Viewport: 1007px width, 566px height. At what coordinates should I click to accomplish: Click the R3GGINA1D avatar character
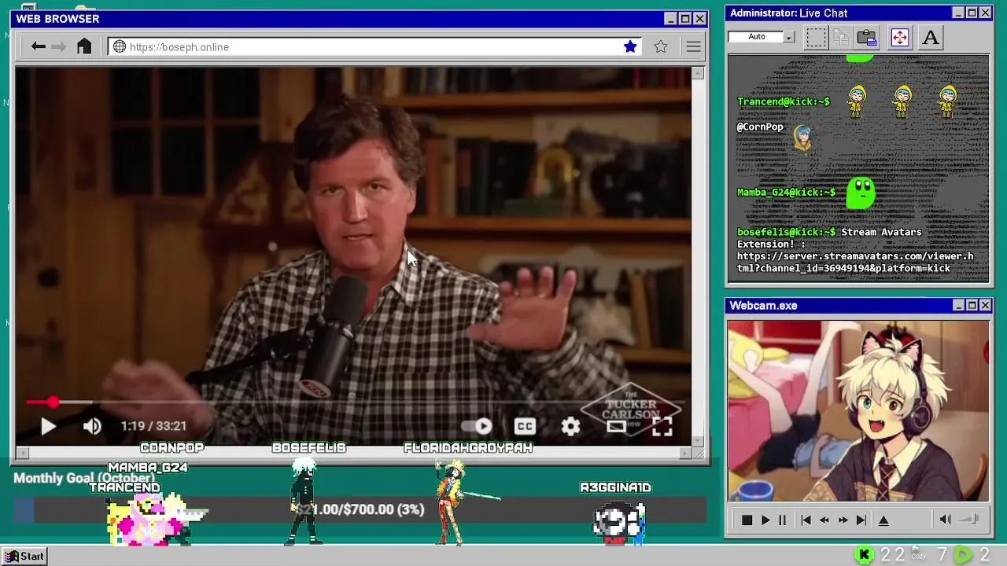click(620, 522)
